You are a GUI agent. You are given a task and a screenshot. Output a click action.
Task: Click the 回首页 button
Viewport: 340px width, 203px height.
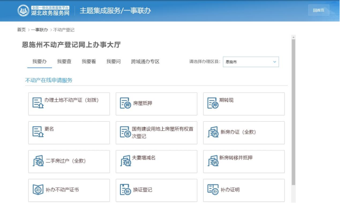319,10
